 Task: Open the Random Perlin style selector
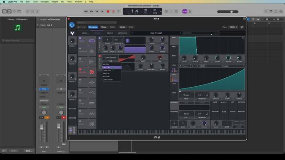coord(186,114)
